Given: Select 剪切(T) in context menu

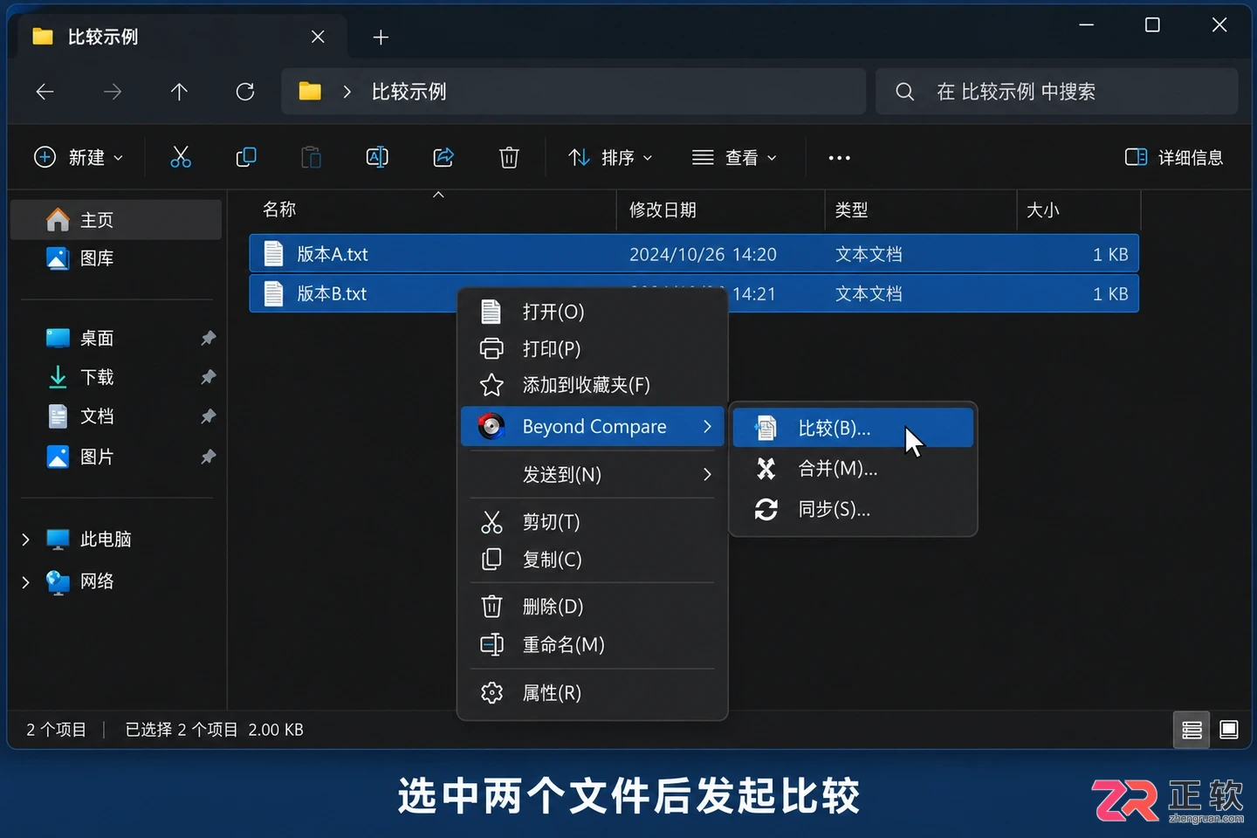Looking at the screenshot, I should [x=593, y=522].
